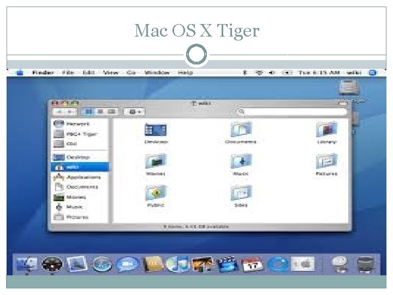Launch Safari compass icon in the Dock

tap(102, 264)
